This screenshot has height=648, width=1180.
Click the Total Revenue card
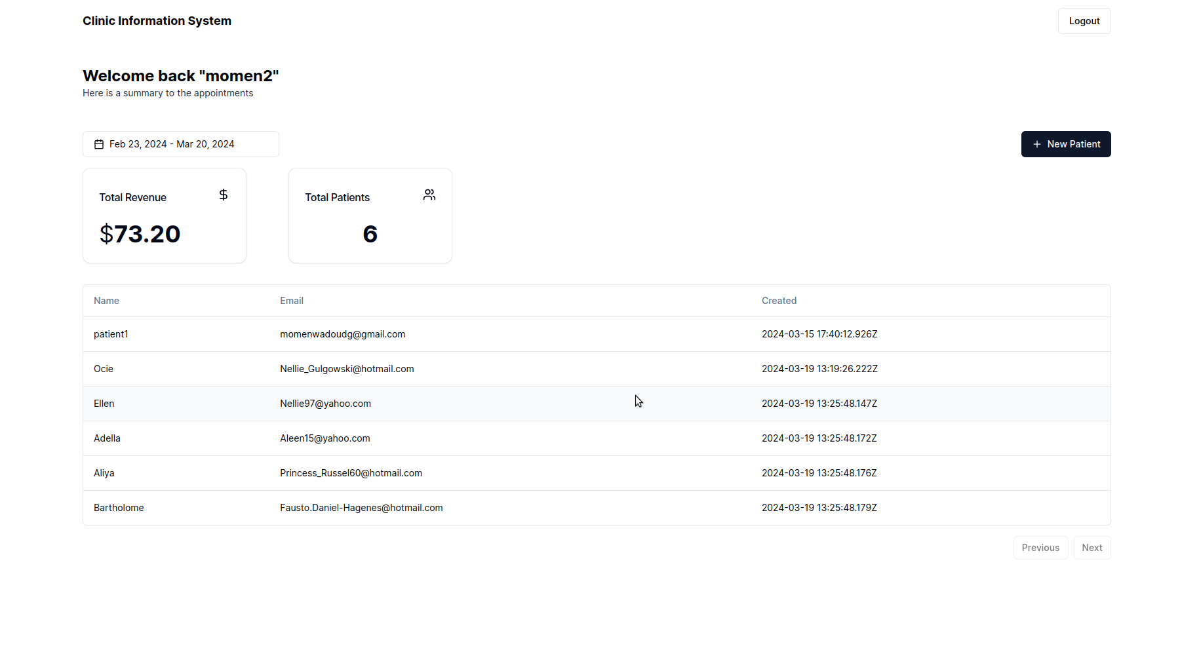tap(164, 215)
